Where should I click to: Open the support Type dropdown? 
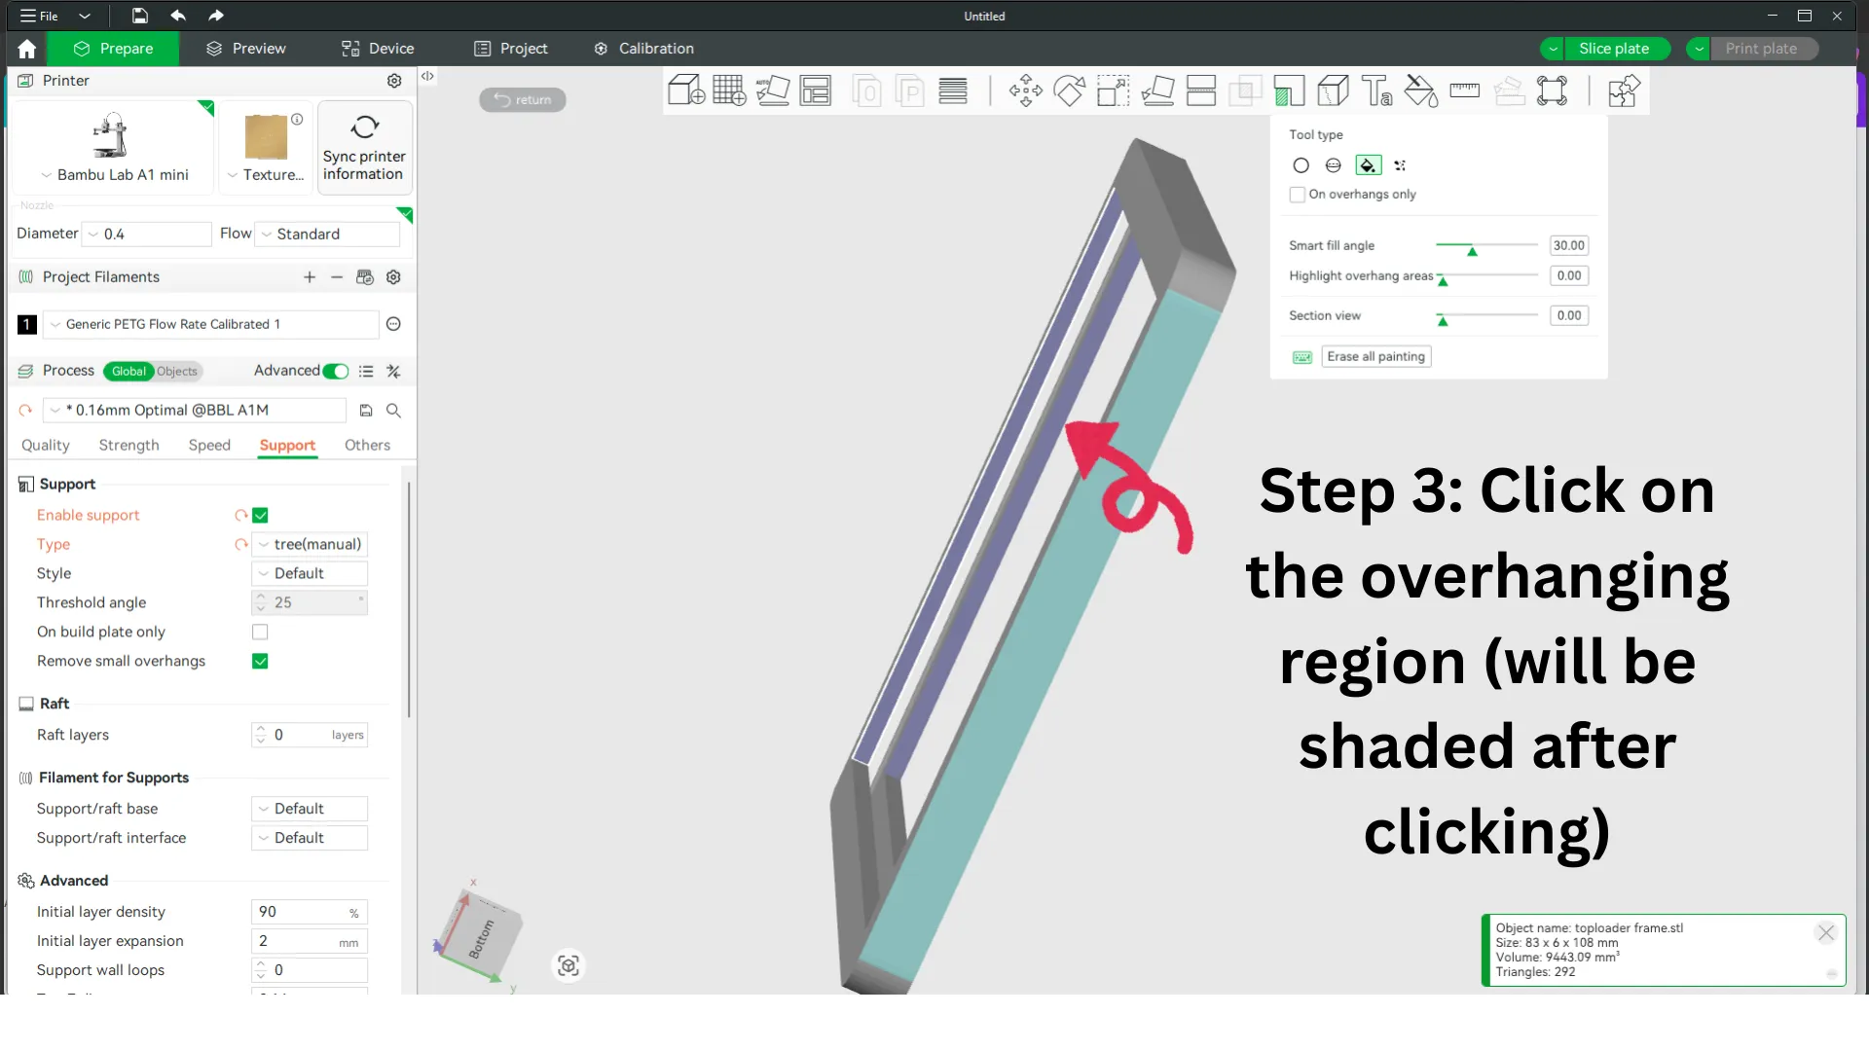310,545
